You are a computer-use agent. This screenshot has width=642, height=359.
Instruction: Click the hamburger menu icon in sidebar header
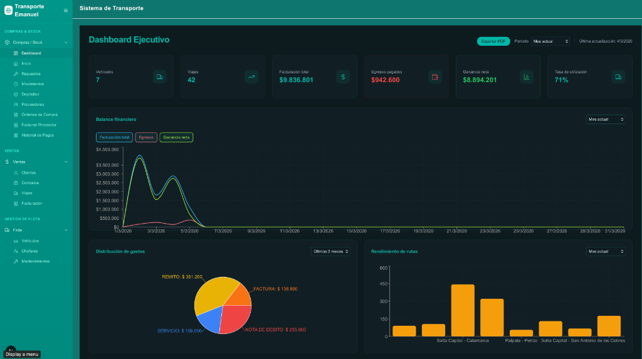coord(66,10)
